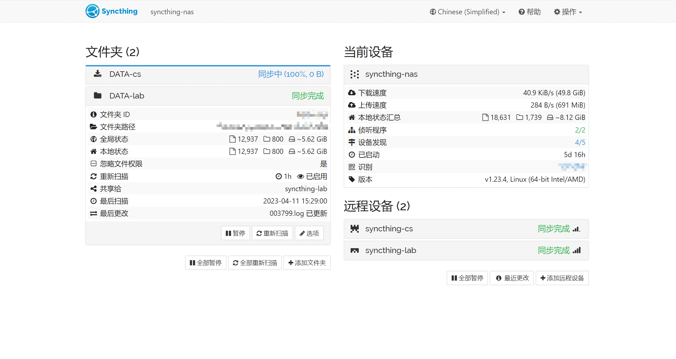
Task: Expand the syncthing-lab remote device
Action: (466, 250)
